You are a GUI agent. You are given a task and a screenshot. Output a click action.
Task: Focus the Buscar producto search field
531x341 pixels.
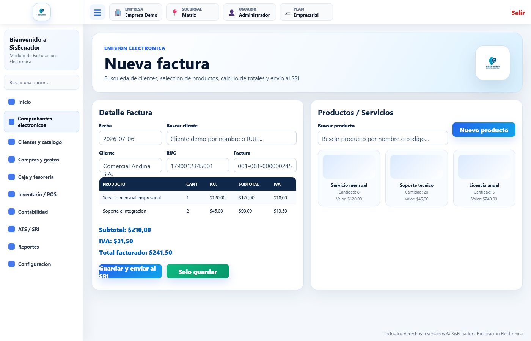tap(383, 138)
